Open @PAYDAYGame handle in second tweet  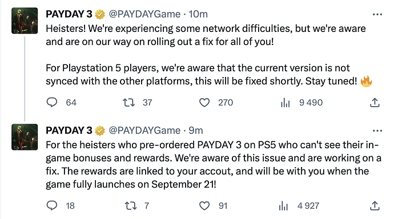click(x=144, y=131)
